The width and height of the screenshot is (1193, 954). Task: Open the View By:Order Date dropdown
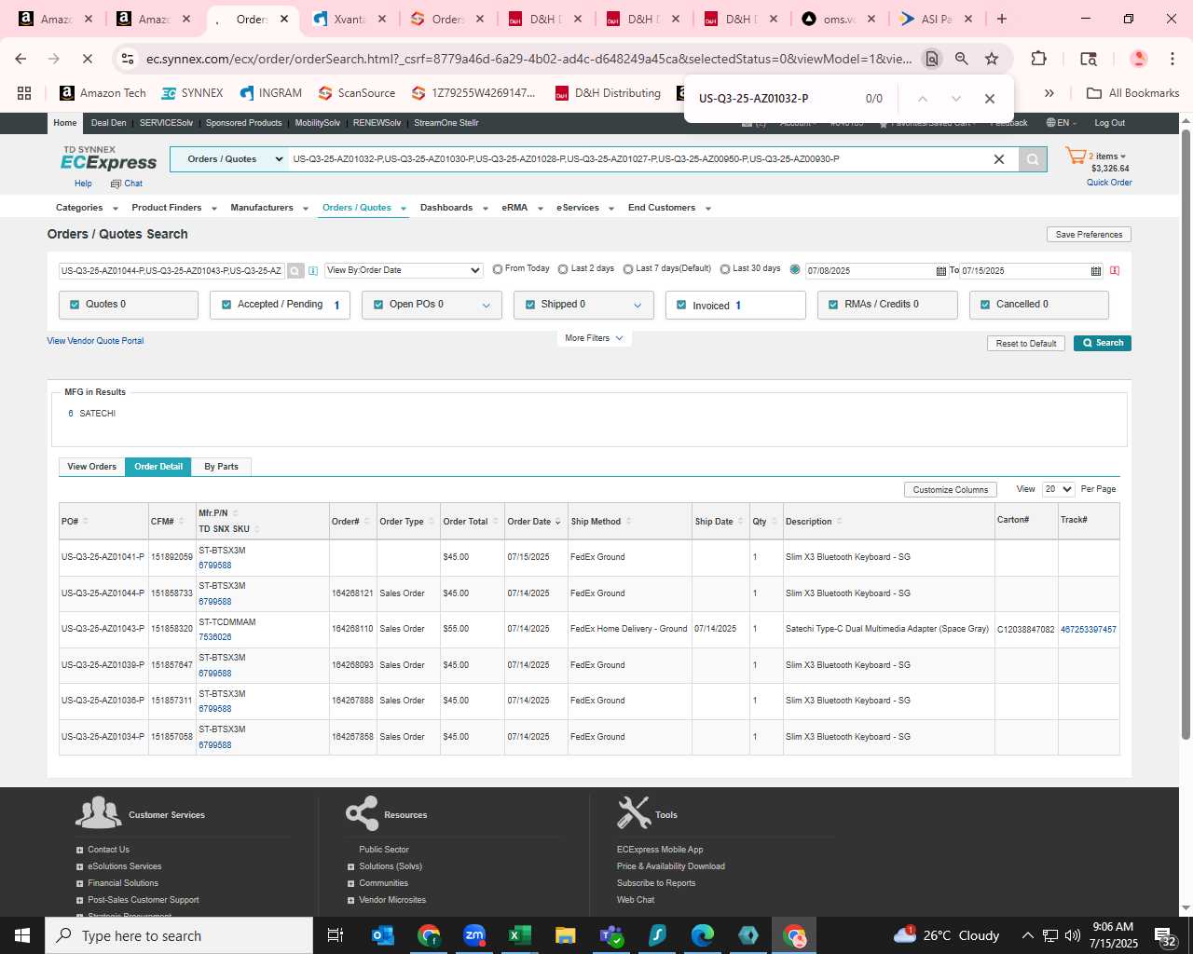404,270
